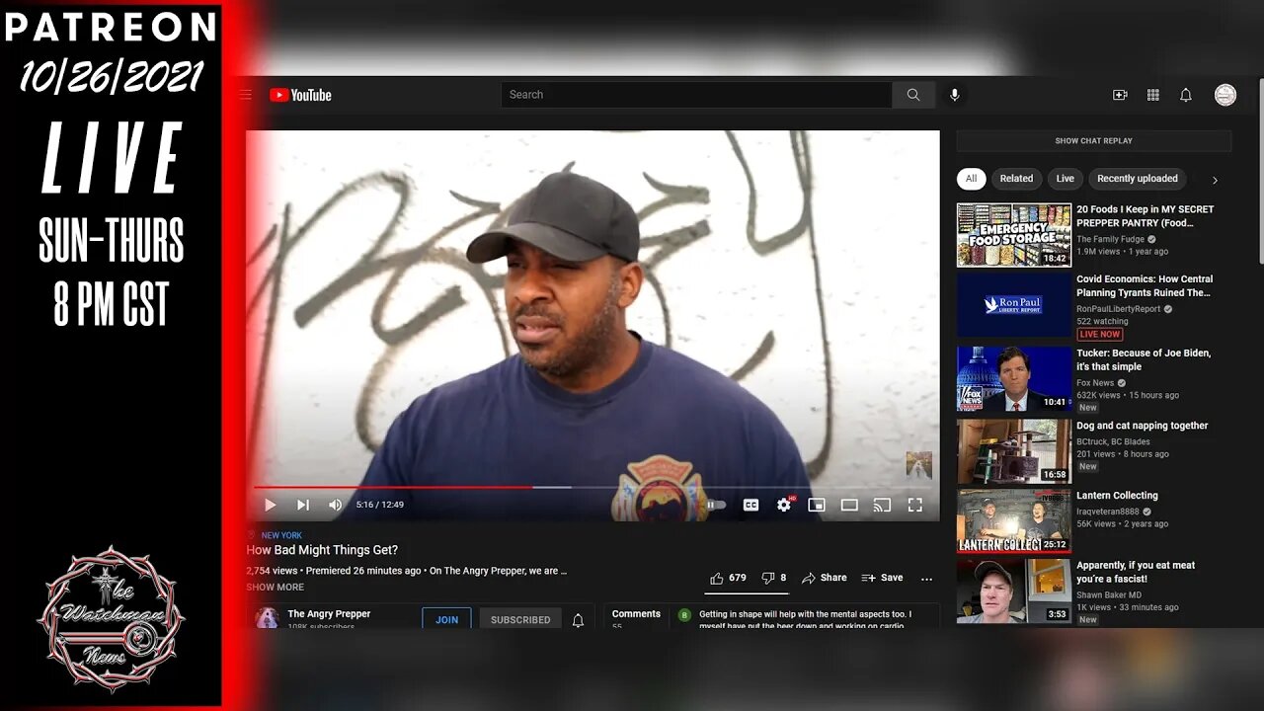Viewport: 1264px width, 711px height.
Task: Click the end-screen thumbnail in video corner
Action: (x=918, y=464)
